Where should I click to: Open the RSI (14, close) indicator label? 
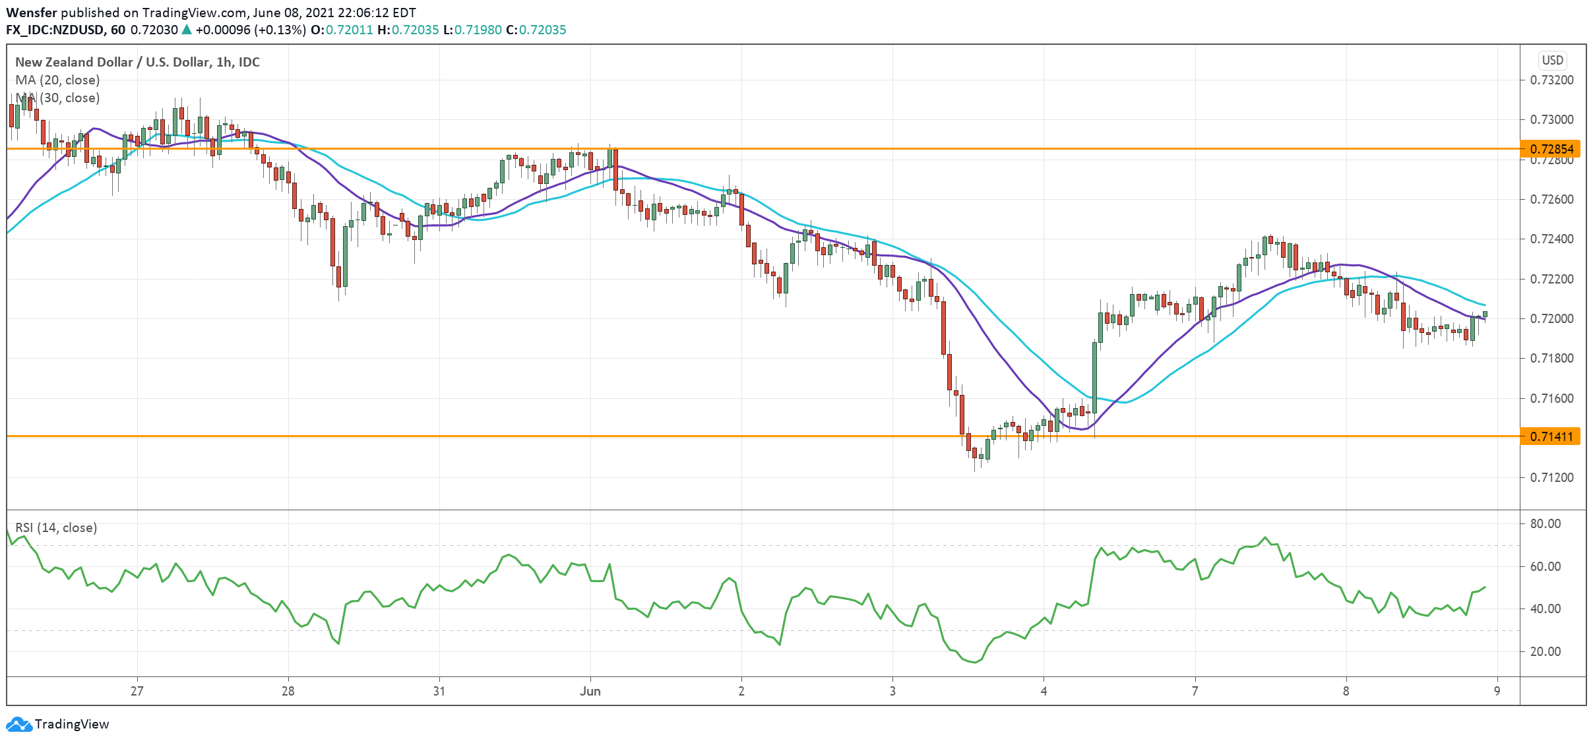pos(56,527)
